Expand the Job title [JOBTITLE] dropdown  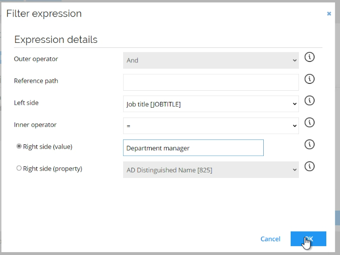pyautogui.click(x=211, y=104)
